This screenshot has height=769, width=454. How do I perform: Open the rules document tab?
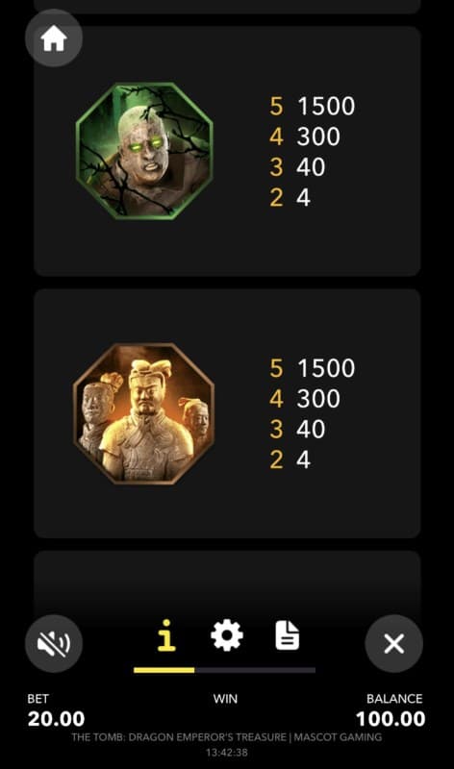click(288, 635)
